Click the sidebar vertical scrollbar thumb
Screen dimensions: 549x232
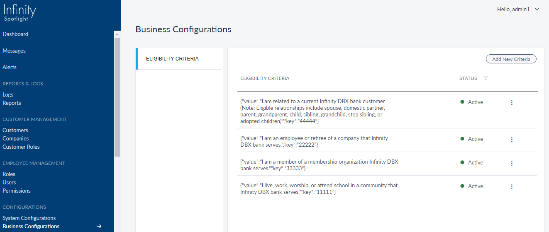pyautogui.click(x=117, y=97)
